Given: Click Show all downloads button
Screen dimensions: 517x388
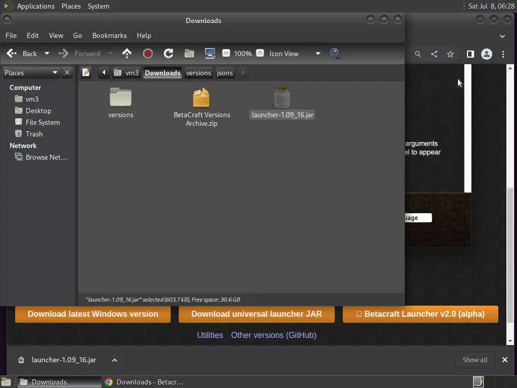Looking at the screenshot, I should (x=475, y=360).
